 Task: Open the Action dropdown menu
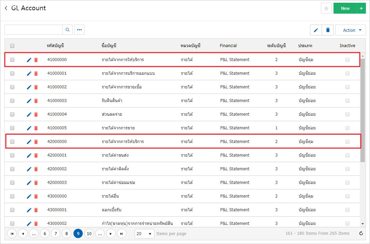(x=351, y=30)
